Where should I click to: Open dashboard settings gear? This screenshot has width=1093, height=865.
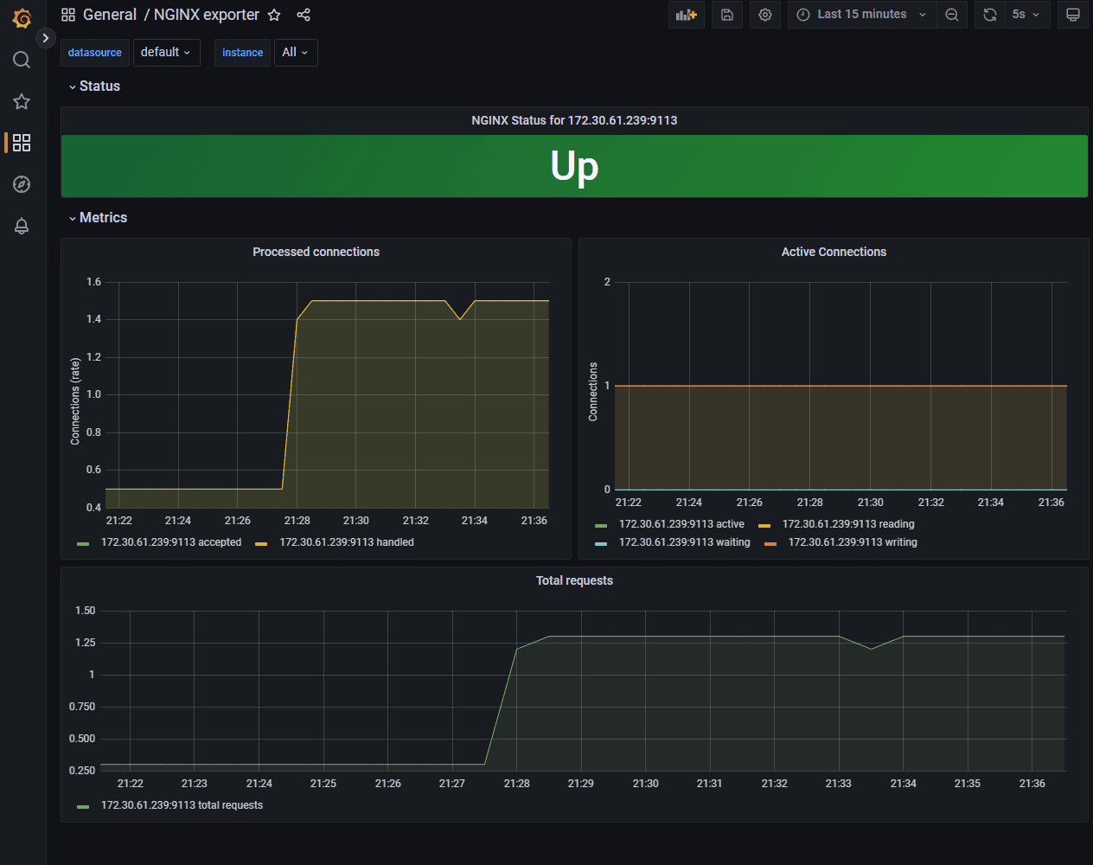pyautogui.click(x=765, y=15)
